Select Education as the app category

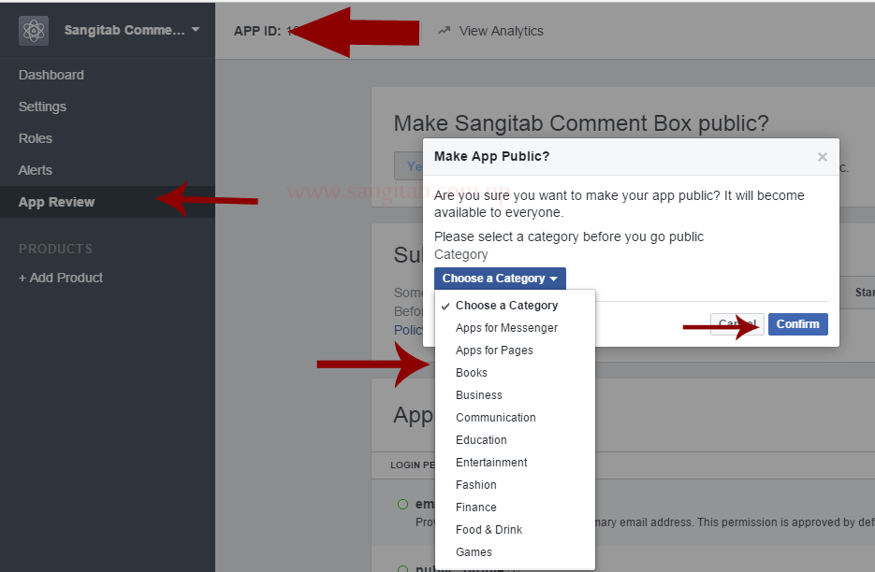481,439
